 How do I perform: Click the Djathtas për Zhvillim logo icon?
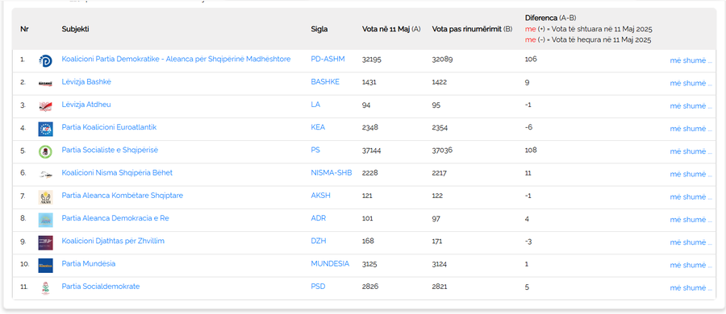pos(45,242)
